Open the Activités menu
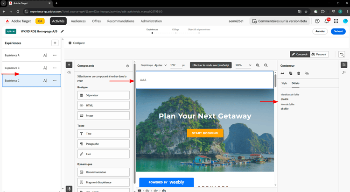The width and height of the screenshot is (350, 192). (x=58, y=21)
